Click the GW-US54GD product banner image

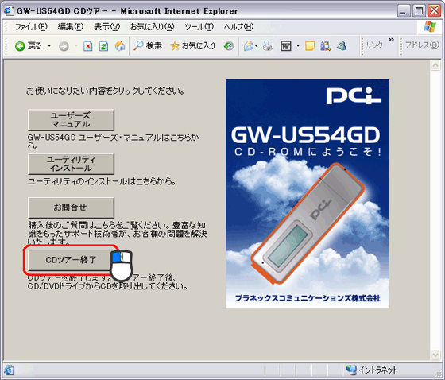[308, 194]
